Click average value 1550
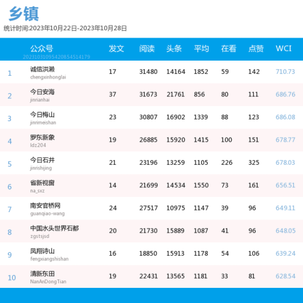 click(201, 185)
